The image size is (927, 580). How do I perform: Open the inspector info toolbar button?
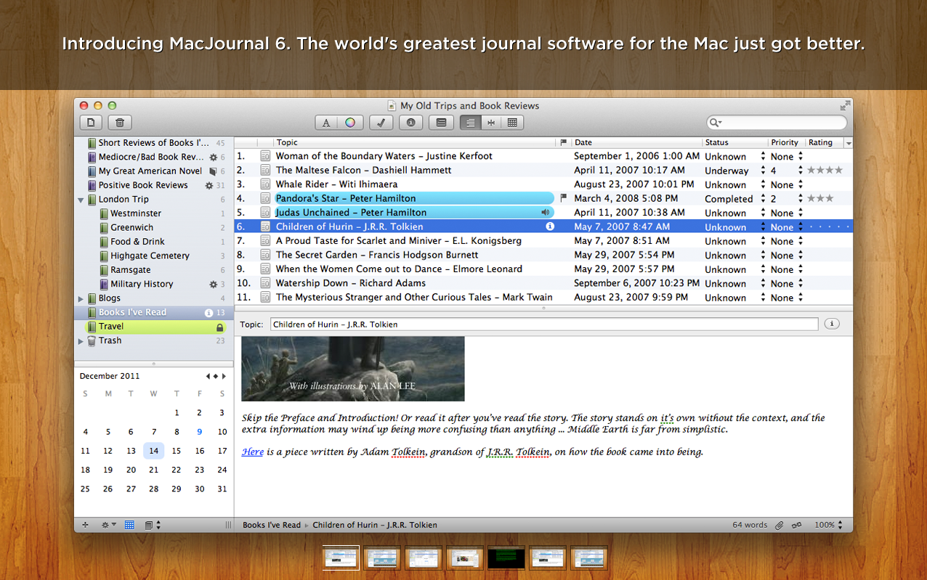tap(410, 123)
